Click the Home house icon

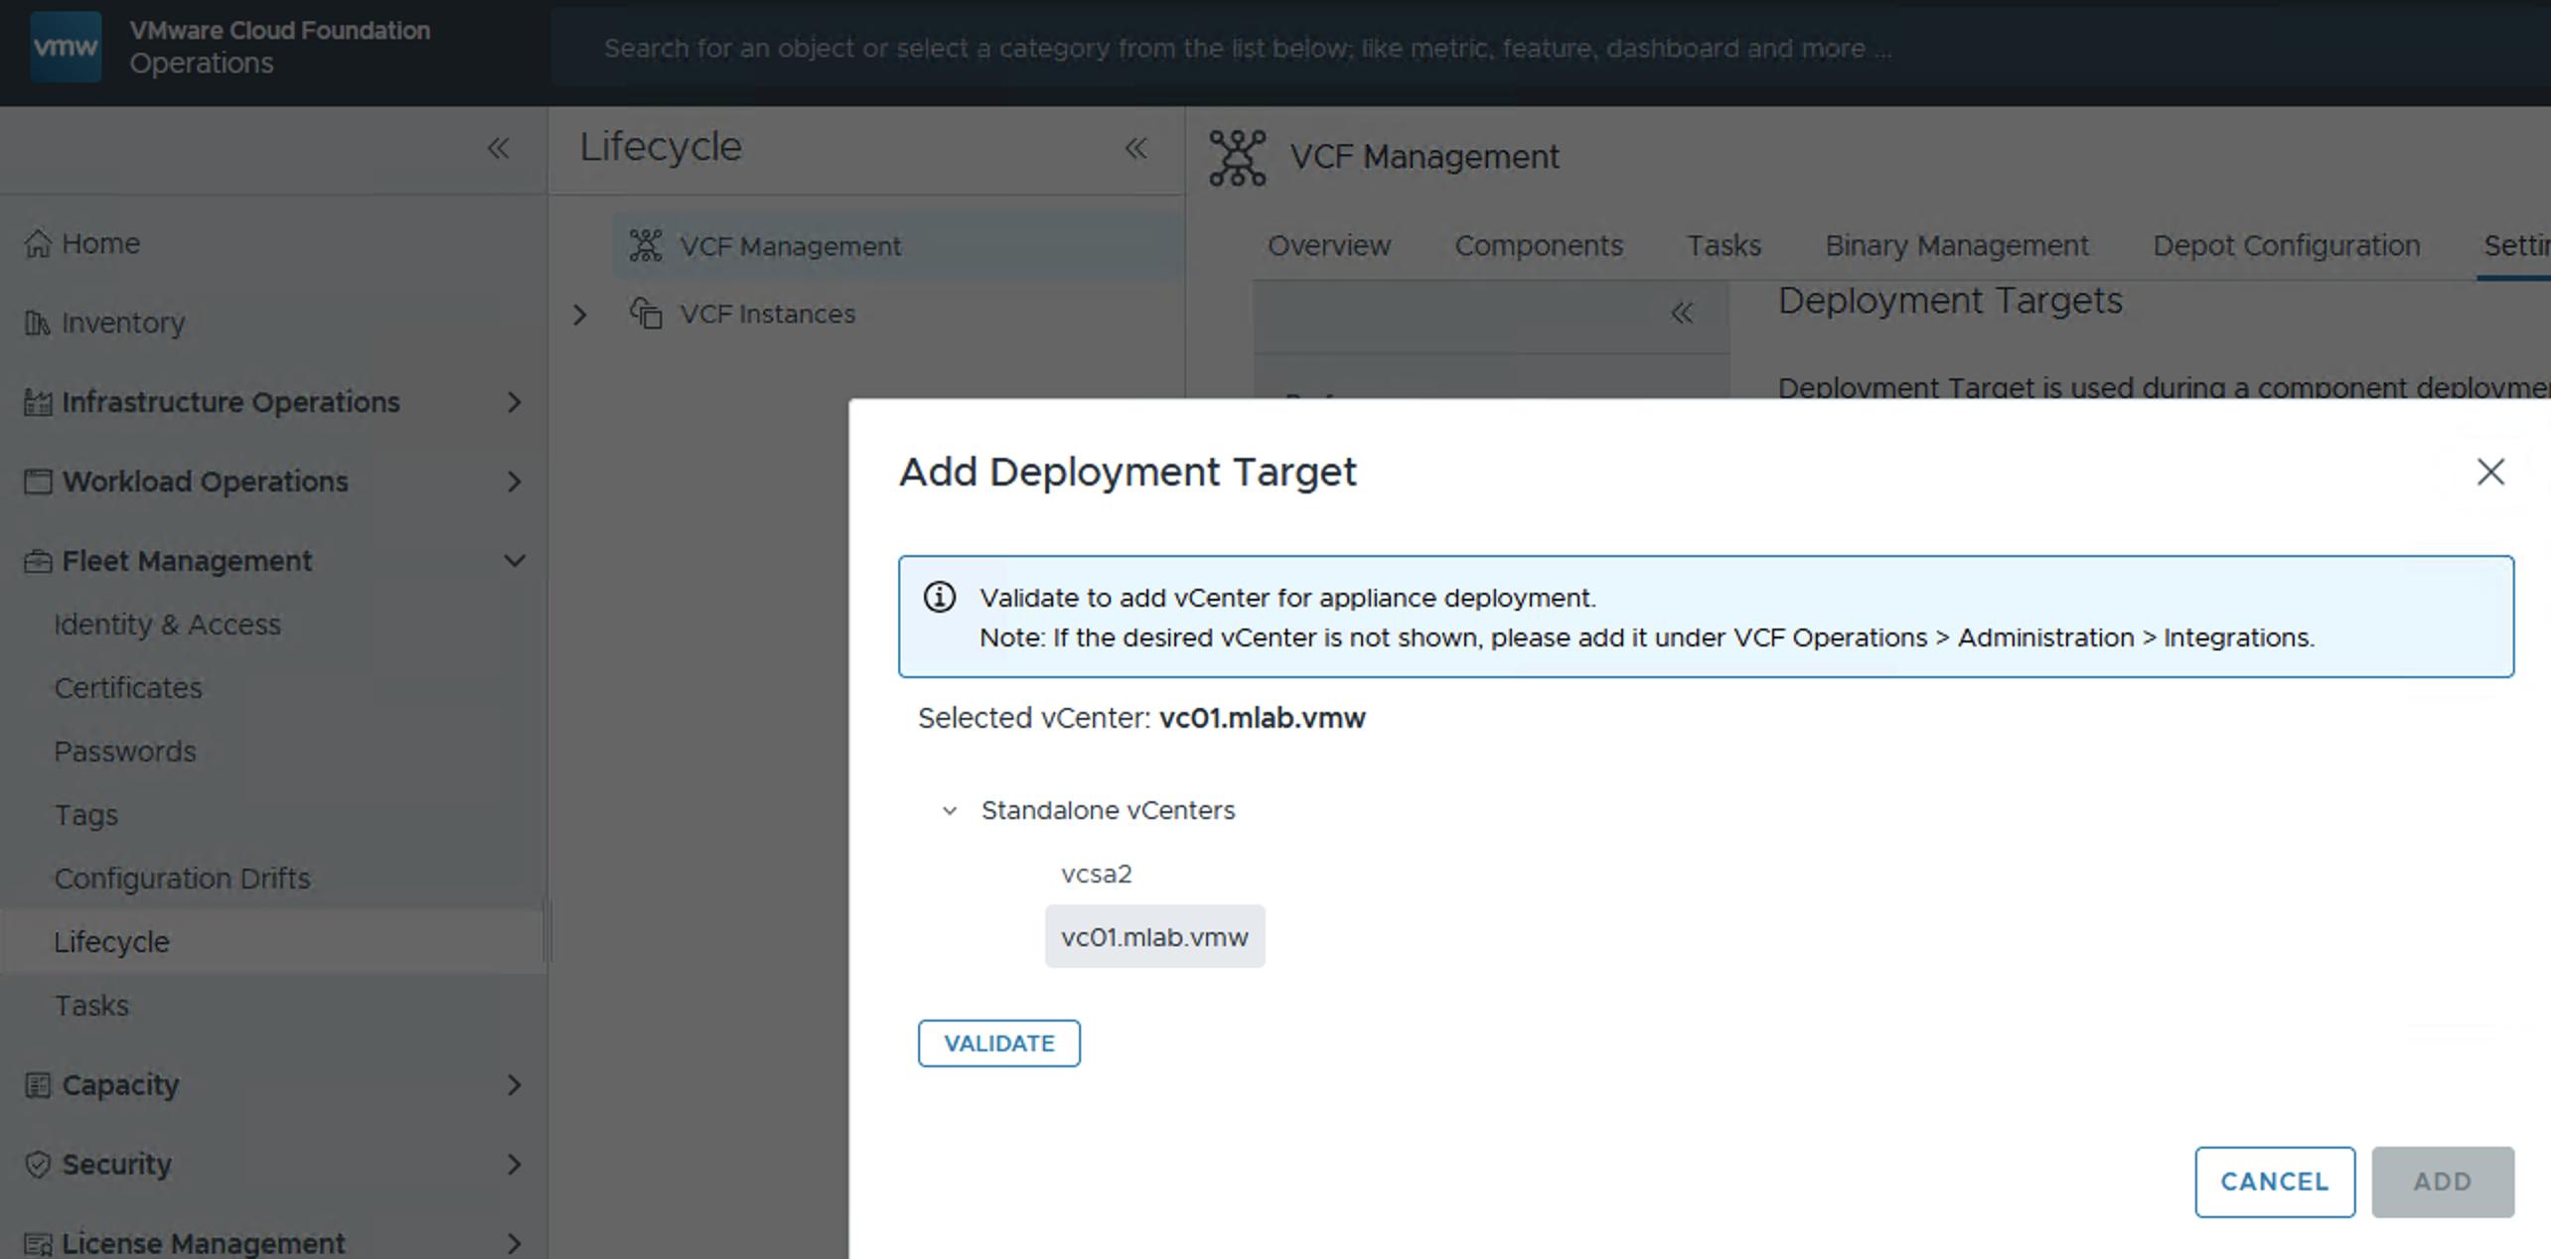pyautogui.click(x=38, y=243)
